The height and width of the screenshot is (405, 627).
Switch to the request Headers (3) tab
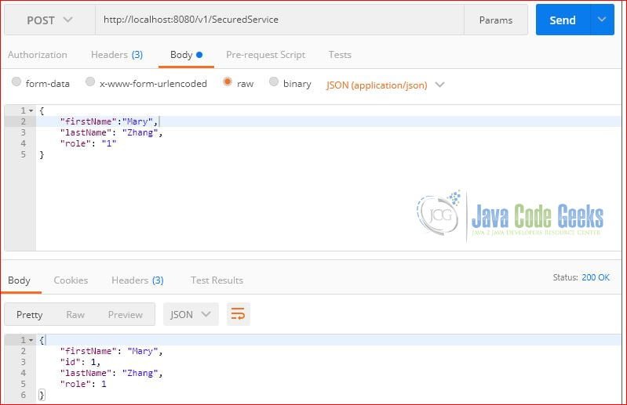[x=117, y=55]
